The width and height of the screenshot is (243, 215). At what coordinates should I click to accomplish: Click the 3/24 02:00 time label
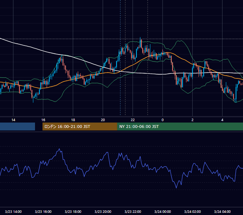[x=193, y=211]
